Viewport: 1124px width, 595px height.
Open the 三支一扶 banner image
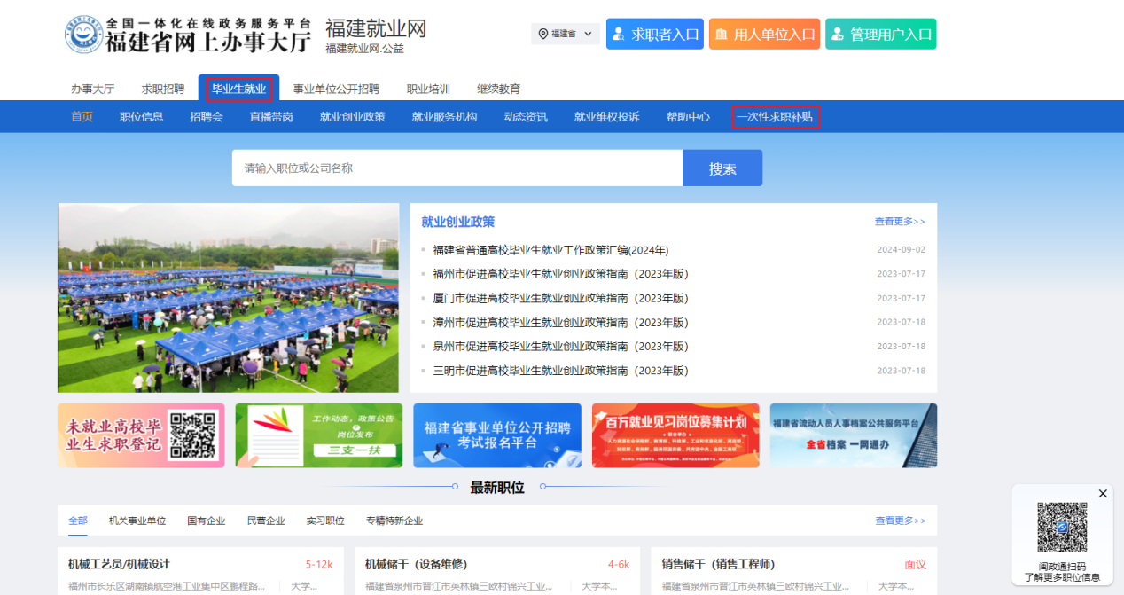318,435
